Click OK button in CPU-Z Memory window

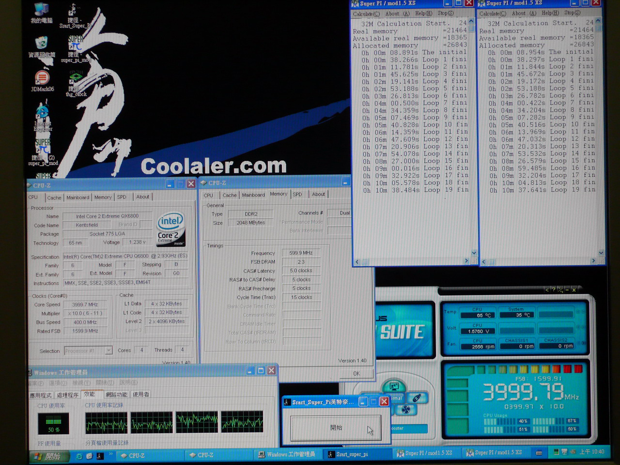356,373
